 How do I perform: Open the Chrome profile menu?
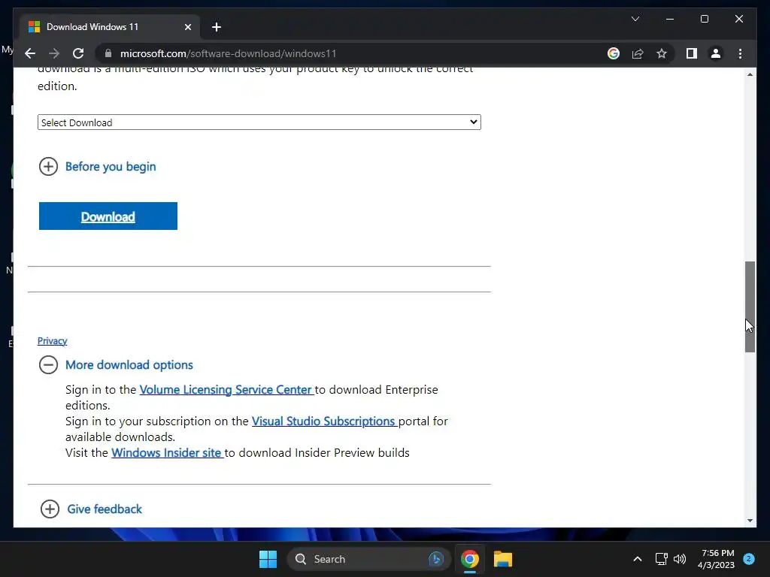(716, 53)
